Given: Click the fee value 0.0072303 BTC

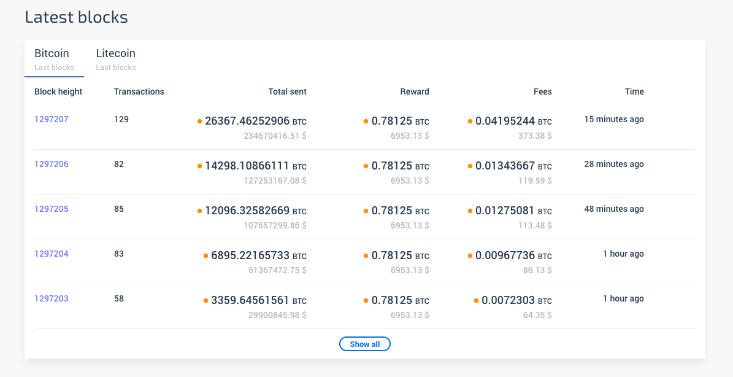Looking at the screenshot, I should tap(516, 301).
